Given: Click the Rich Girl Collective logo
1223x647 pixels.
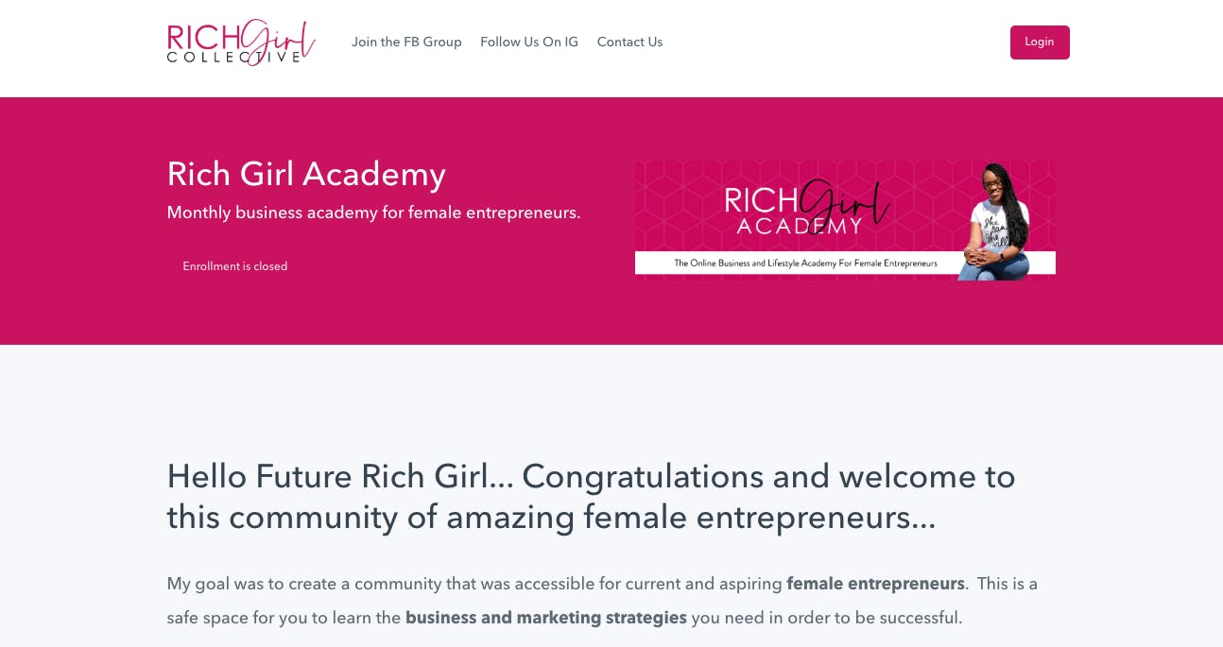Looking at the screenshot, I should [x=241, y=43].
